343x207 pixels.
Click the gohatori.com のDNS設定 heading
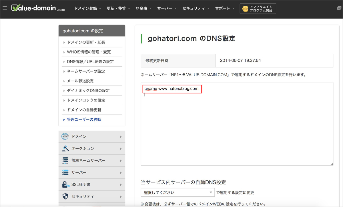[x=192, y=39]
